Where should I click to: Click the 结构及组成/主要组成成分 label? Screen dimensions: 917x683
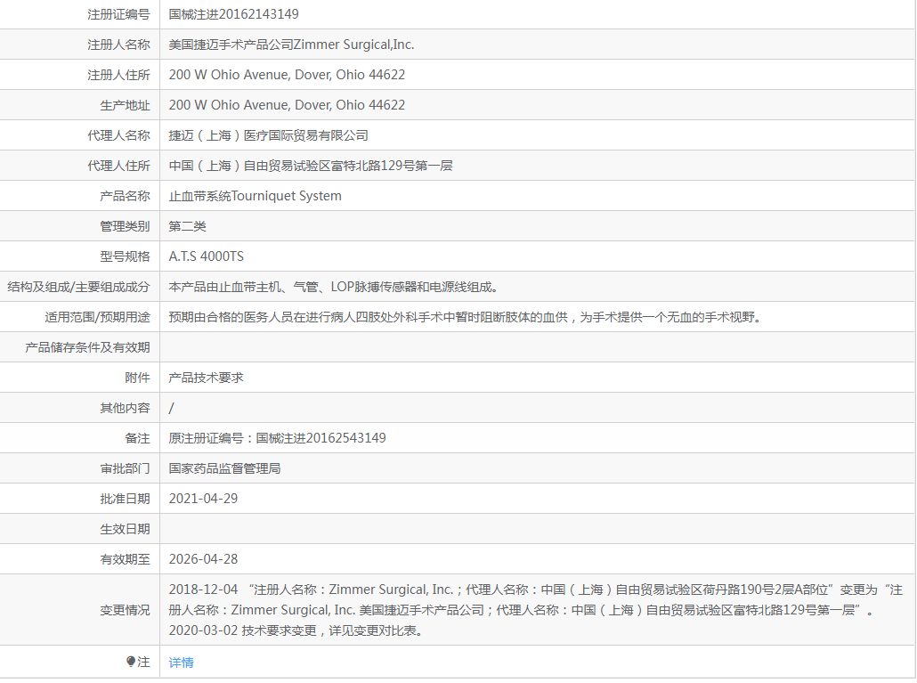78,287
